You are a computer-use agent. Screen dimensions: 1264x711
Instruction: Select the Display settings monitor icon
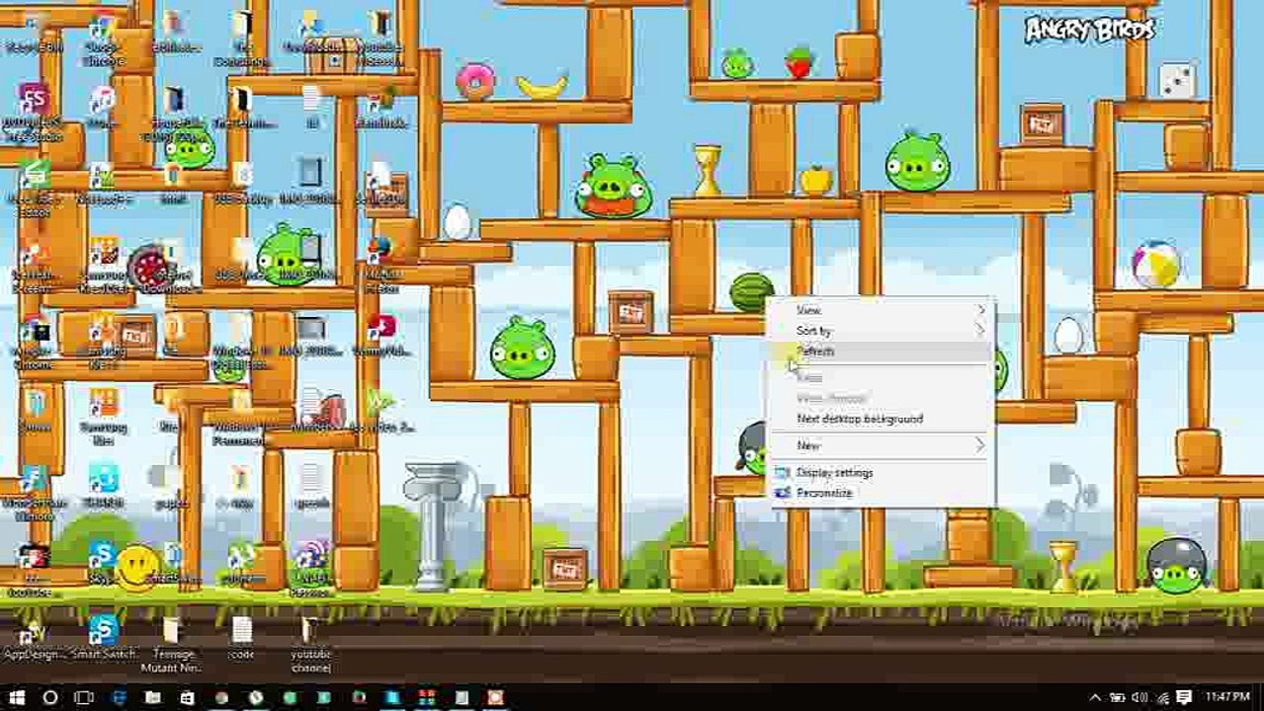(783, 473)
